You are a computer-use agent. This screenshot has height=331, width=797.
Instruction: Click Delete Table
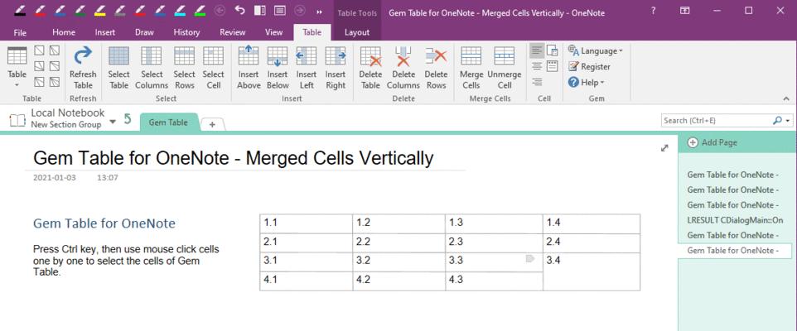click(370, 67)
